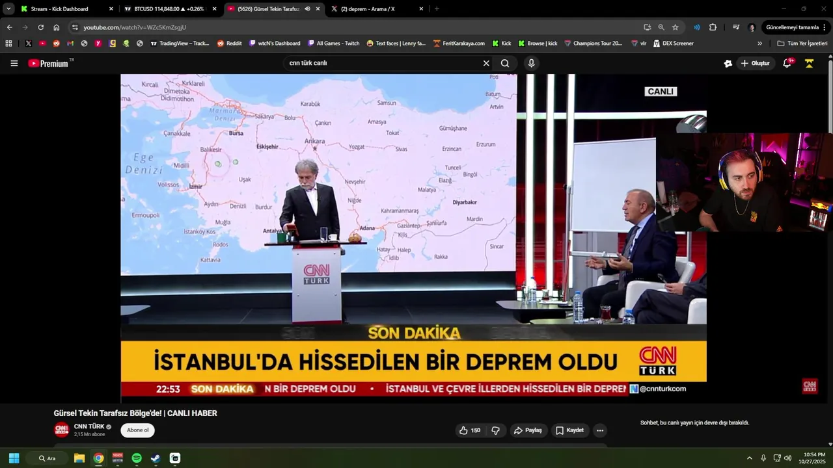
Task: Close the deprem - Arama / X tab
Action: [421, 9]
